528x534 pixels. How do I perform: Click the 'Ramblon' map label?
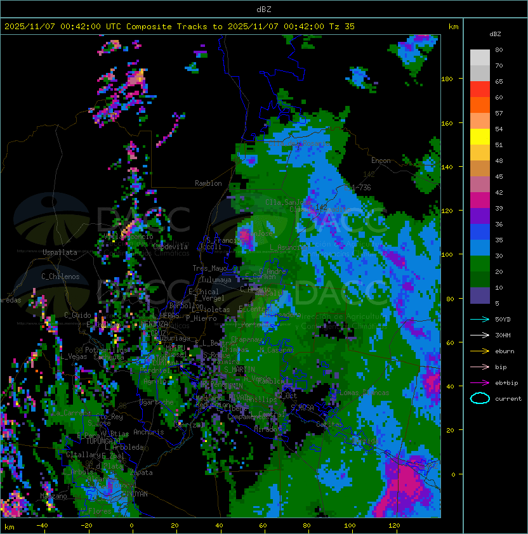tap(208, 183)
